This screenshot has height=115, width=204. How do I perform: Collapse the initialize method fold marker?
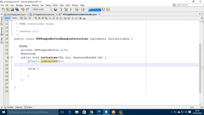(x=11, y=57)
